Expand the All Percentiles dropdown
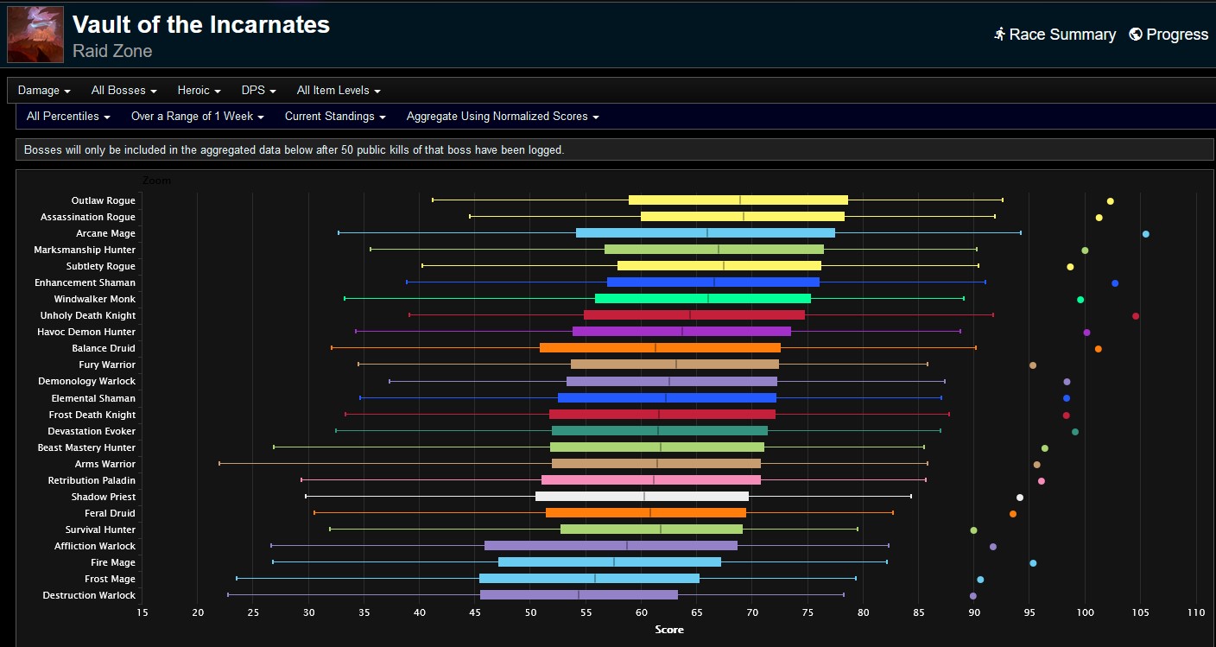 pyautogui.click(x=67, y=116)
